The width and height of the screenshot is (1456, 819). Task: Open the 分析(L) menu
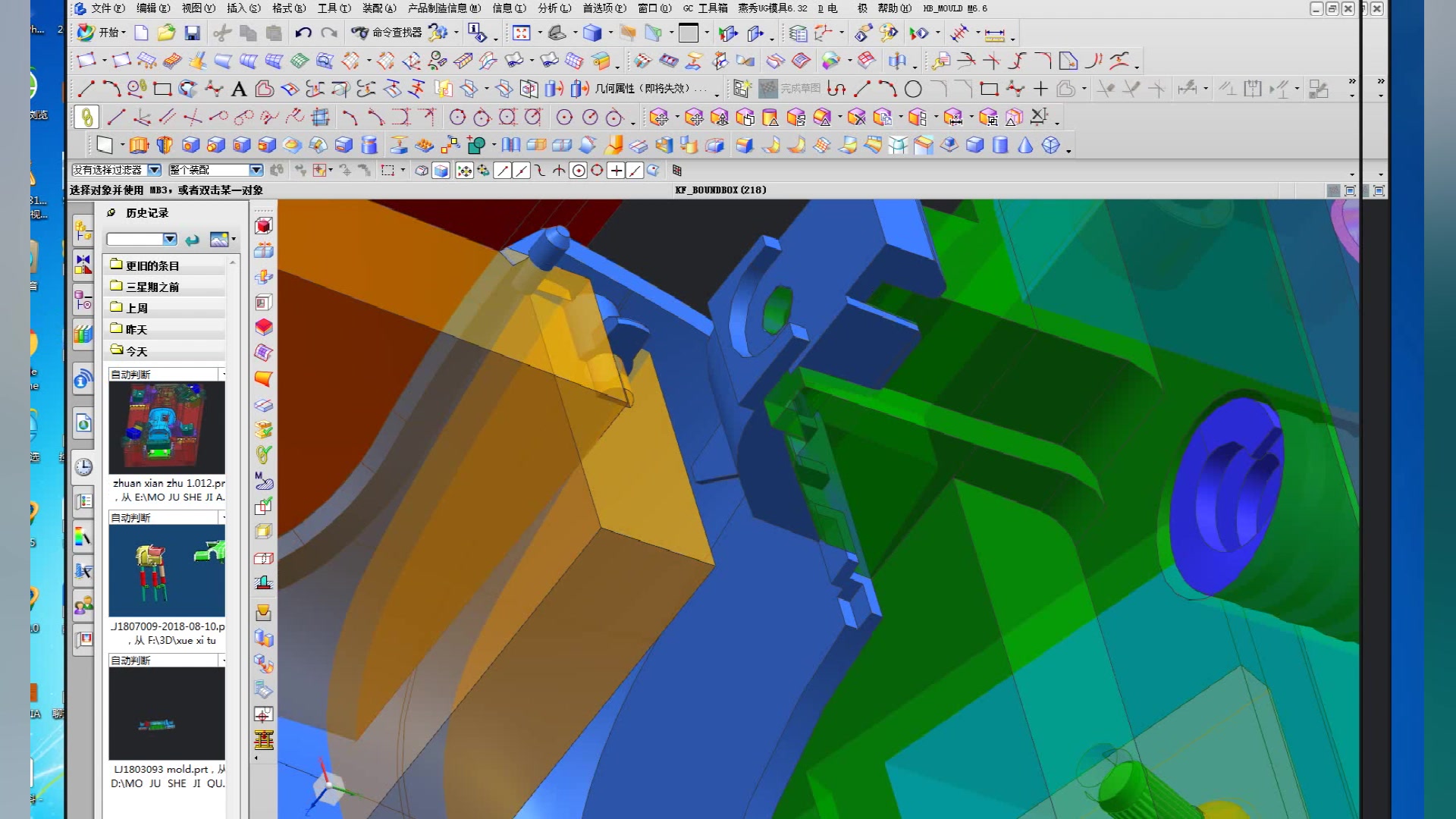tap(554, 8)
